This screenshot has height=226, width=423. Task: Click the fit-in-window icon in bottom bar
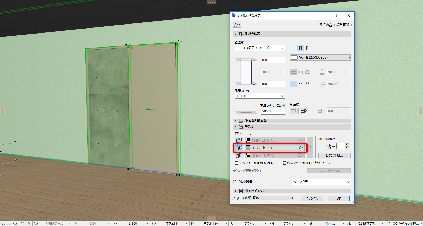click(x=36, y=224)
